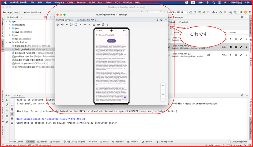The width and height of the screenshot is (253, 147).
Task: Clear Run output with trash icon
Action: (12, 123)
